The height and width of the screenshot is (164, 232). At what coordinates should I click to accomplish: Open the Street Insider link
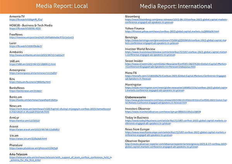[176, 65]
